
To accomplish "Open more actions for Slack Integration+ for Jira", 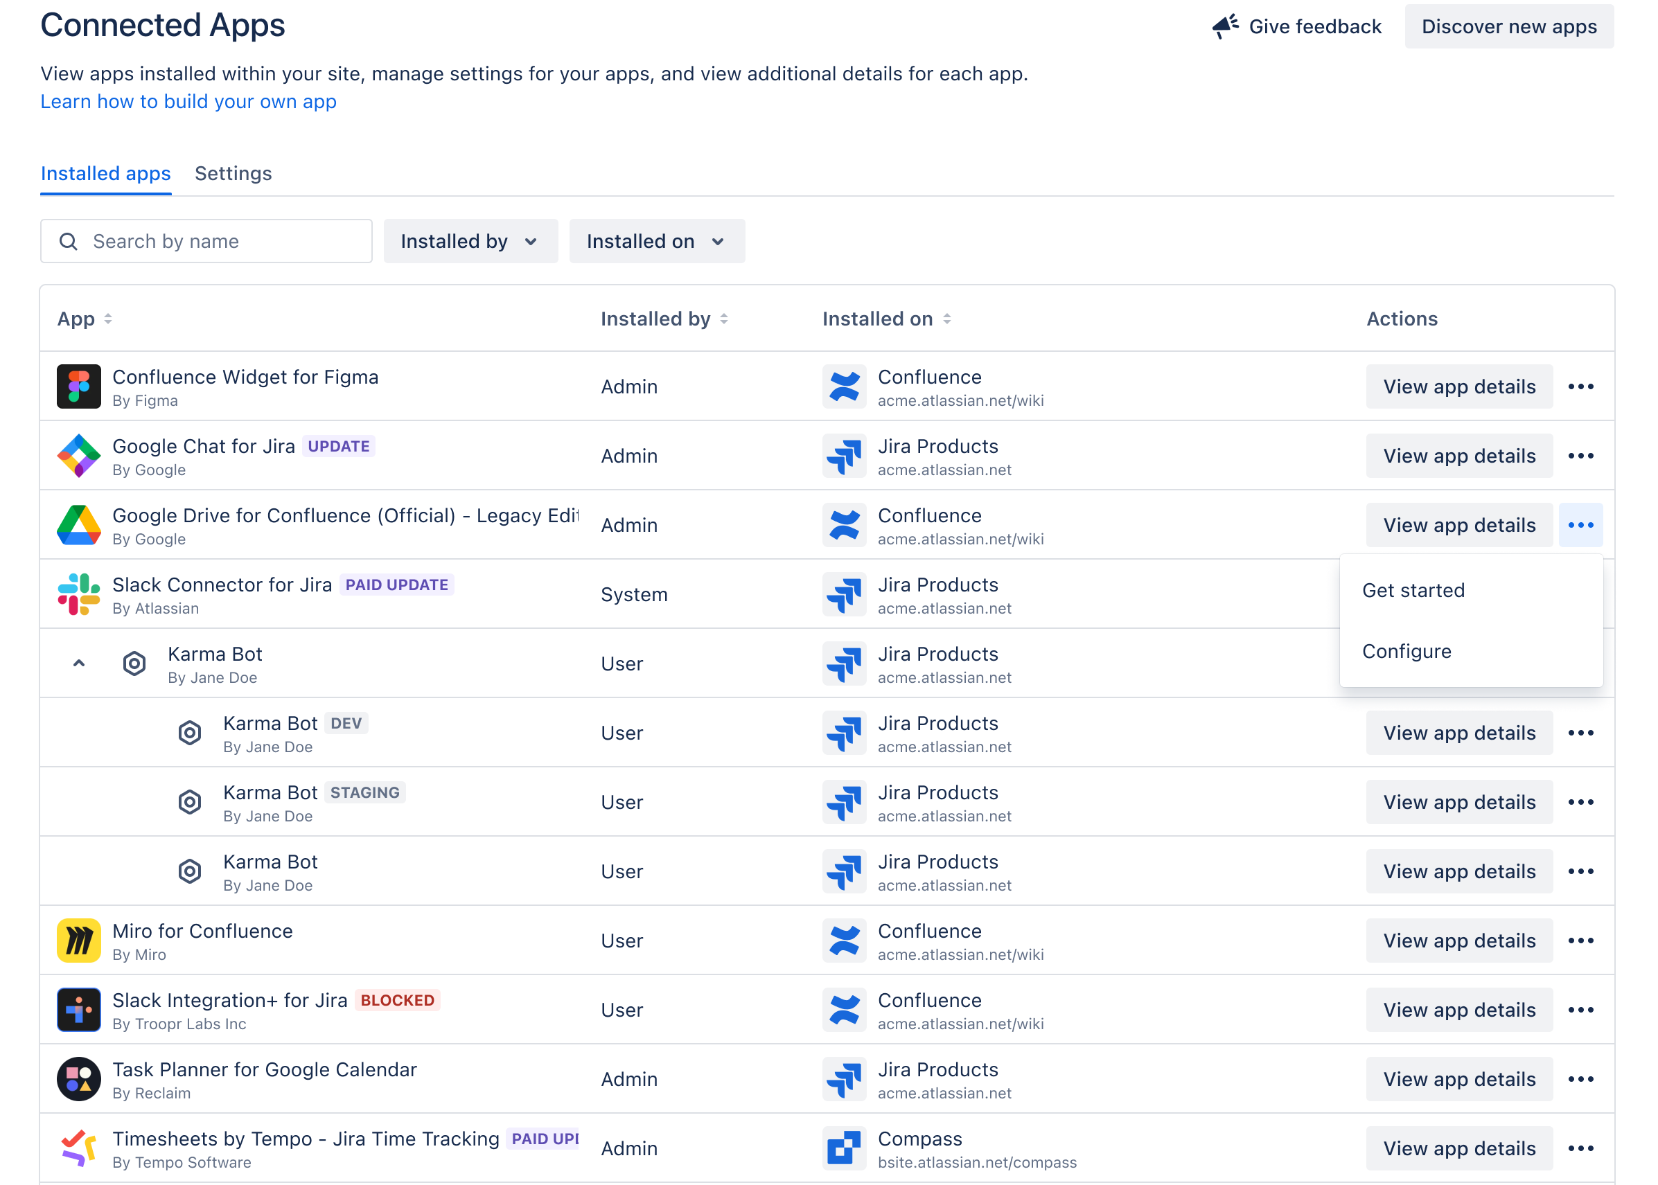I will (x=1580, y=1010).
